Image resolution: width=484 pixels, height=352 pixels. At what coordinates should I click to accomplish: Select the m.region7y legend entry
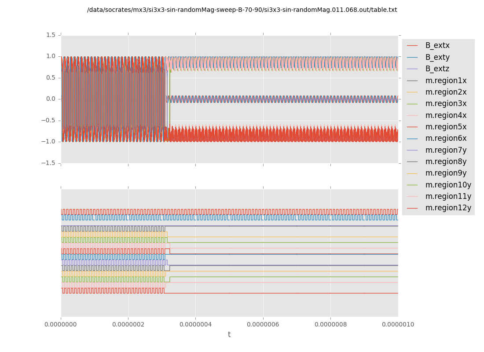point(446,150)
